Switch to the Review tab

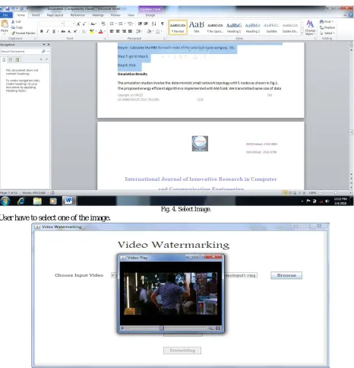(115, 15)
